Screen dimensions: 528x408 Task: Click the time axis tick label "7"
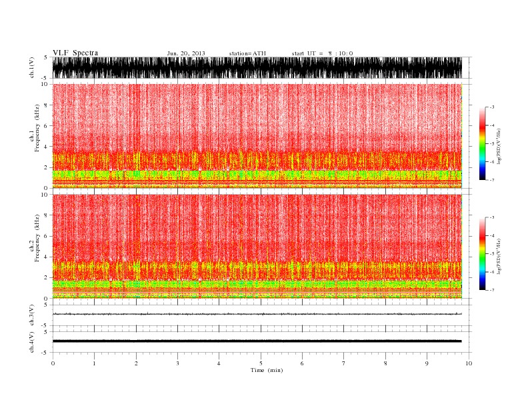344,363
